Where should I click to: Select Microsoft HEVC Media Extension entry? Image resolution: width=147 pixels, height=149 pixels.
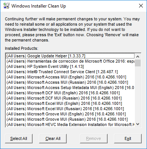(70, 124)
